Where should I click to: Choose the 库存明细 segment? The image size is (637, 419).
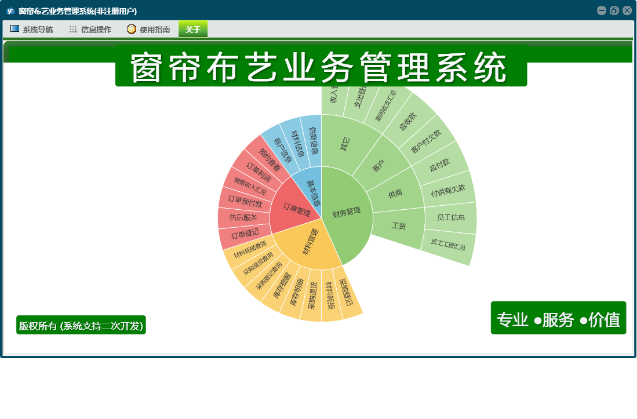[297, 292]
